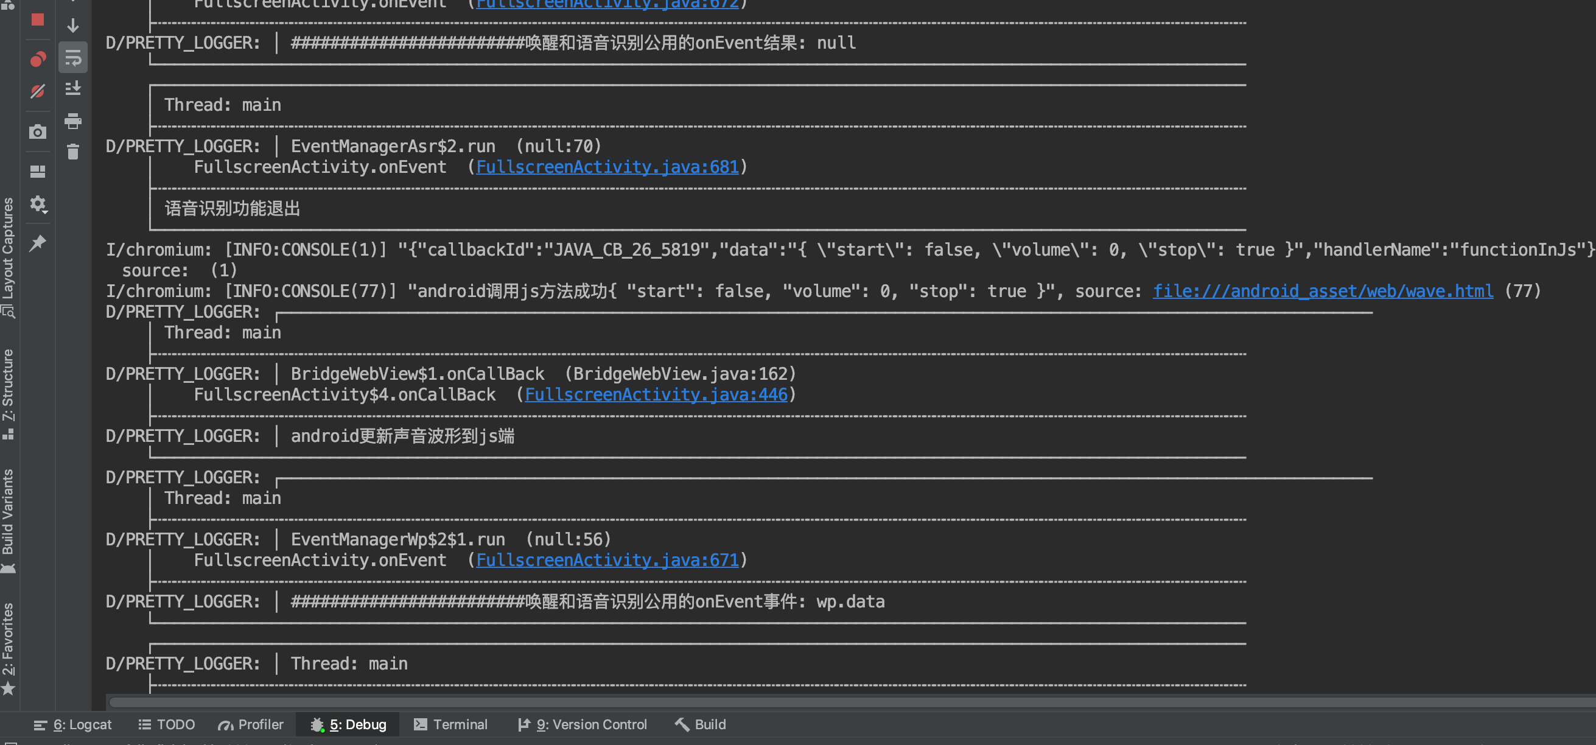The image size is (1596, 745).
Task: Open the FullscreenActivity.java:681 link
Action: (x=607, y=167)
